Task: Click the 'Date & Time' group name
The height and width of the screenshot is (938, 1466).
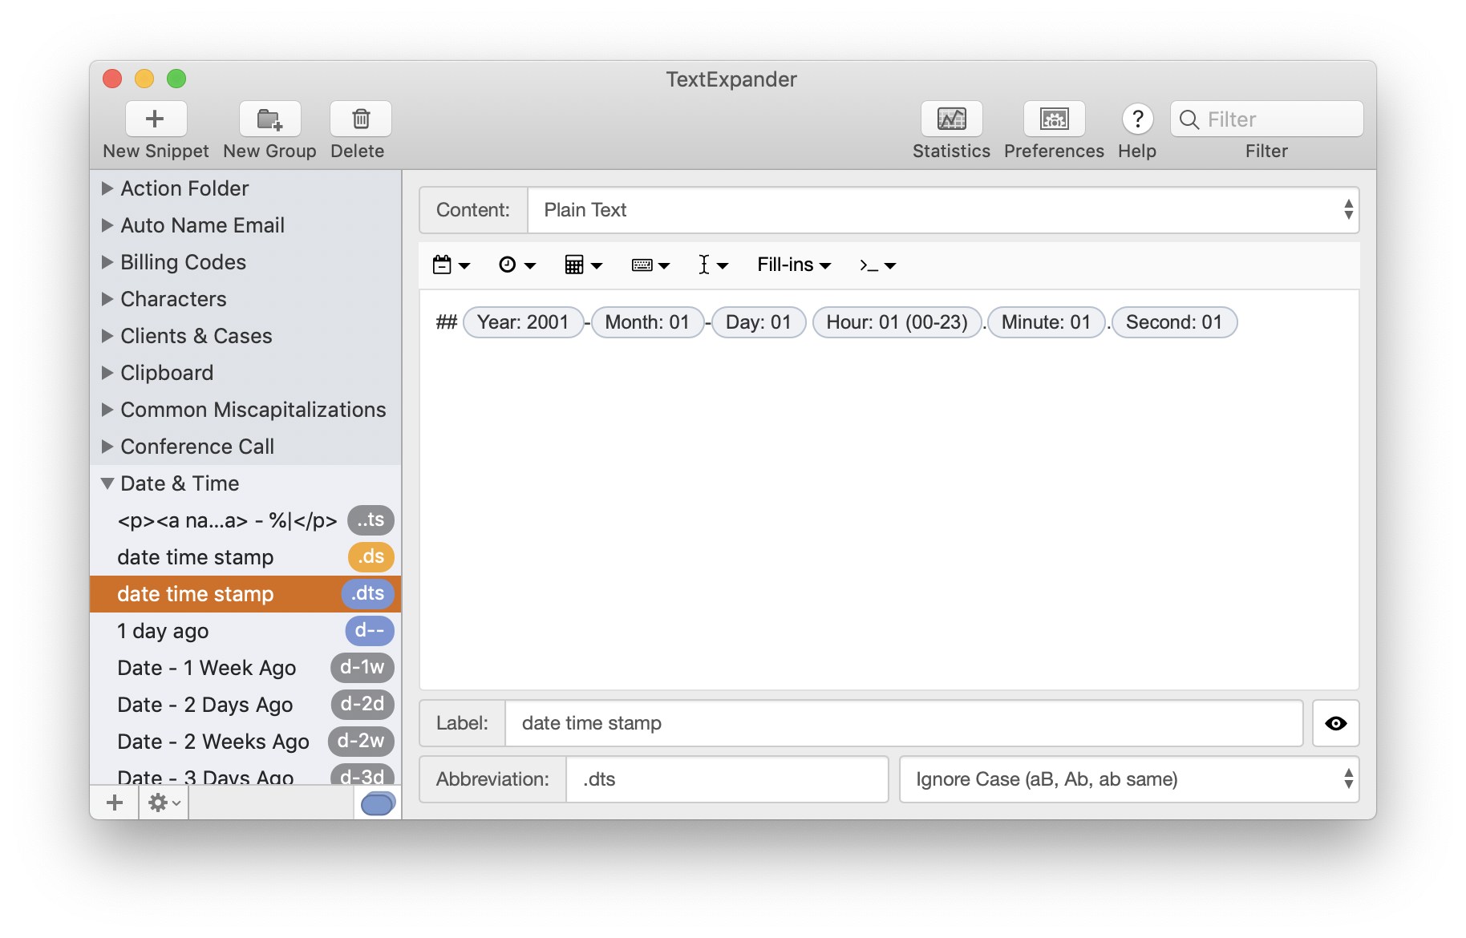Action: coord(180,483)
